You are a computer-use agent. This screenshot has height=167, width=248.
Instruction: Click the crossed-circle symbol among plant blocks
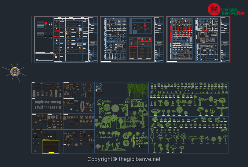pos(128,101)
